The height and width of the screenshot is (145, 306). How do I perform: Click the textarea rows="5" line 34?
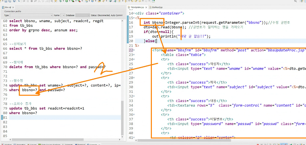[236, 106]
